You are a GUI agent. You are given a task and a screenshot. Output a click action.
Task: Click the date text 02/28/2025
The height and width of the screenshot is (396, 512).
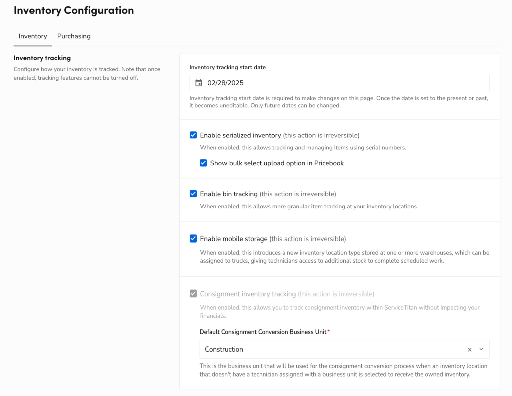tap(225, 83)
